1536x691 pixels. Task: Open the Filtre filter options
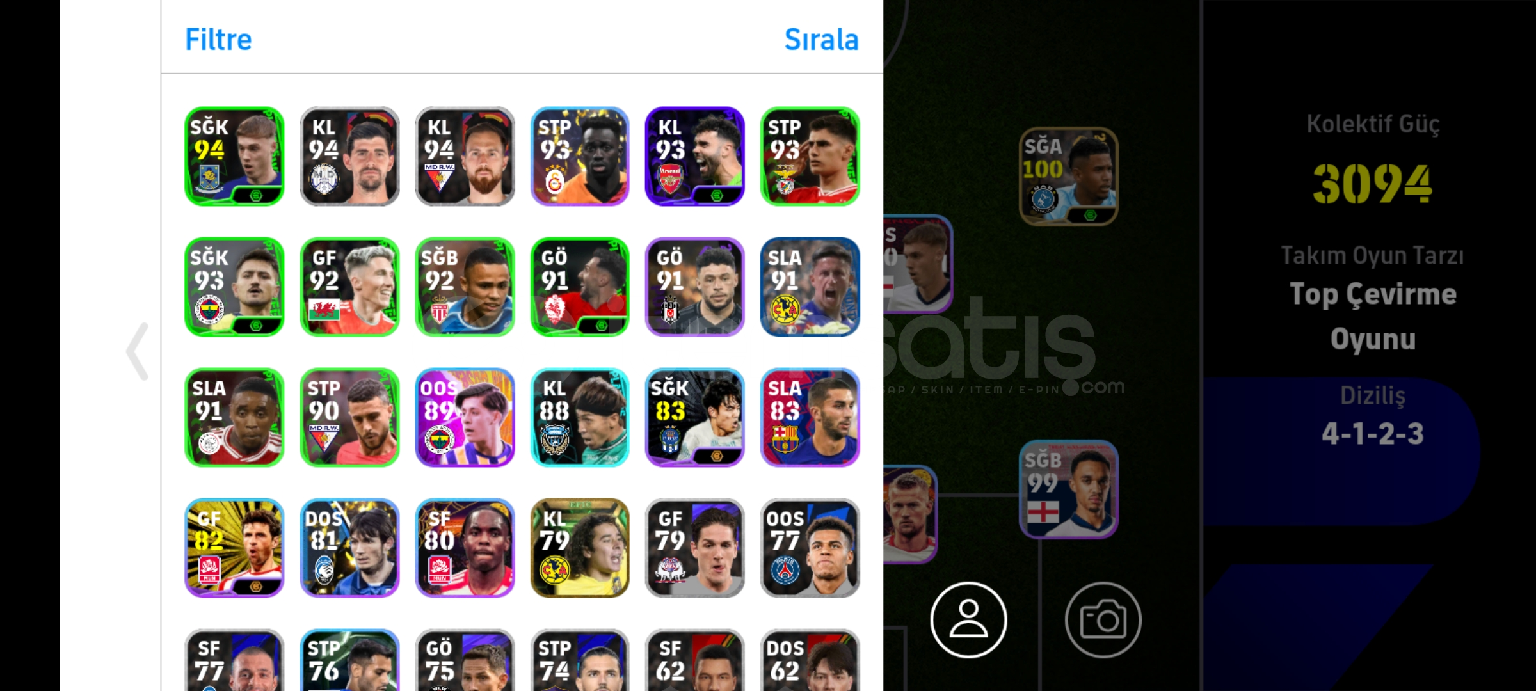tap(218, 40)
